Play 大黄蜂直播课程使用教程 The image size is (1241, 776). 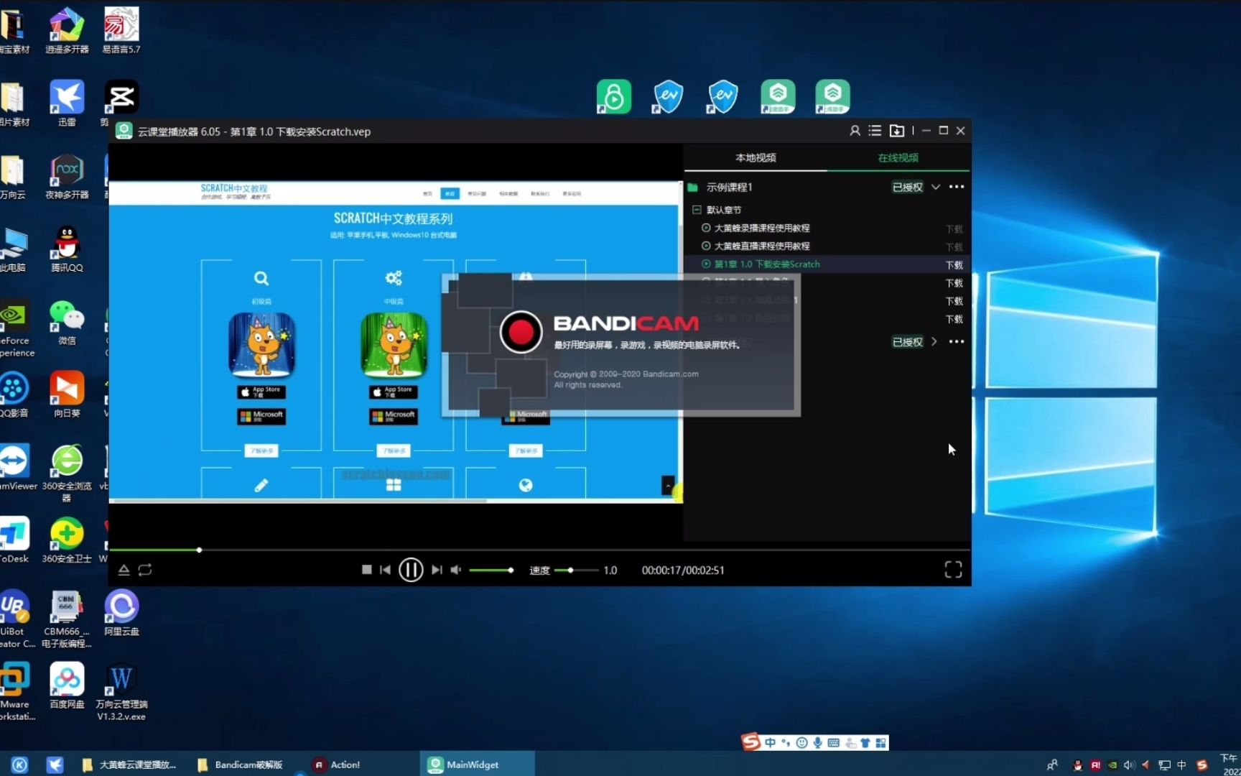761,246
